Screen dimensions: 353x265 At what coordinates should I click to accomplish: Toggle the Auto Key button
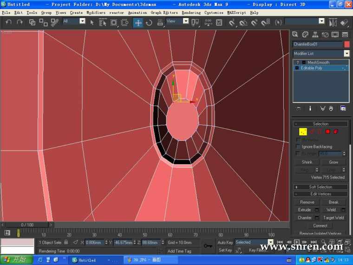(x=225, y=242)
